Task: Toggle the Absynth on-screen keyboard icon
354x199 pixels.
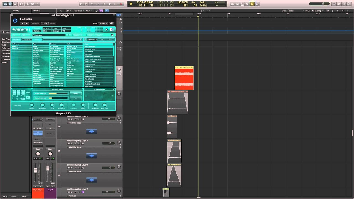Action: tap(112, 35)
